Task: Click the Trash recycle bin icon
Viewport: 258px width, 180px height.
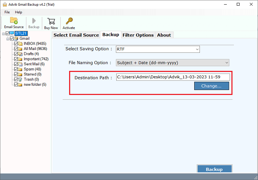Action: [20, 79]
